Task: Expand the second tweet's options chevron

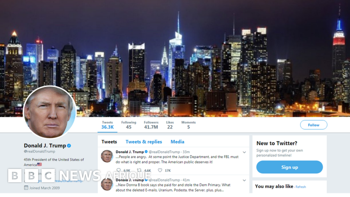Action: click(244, 181)
